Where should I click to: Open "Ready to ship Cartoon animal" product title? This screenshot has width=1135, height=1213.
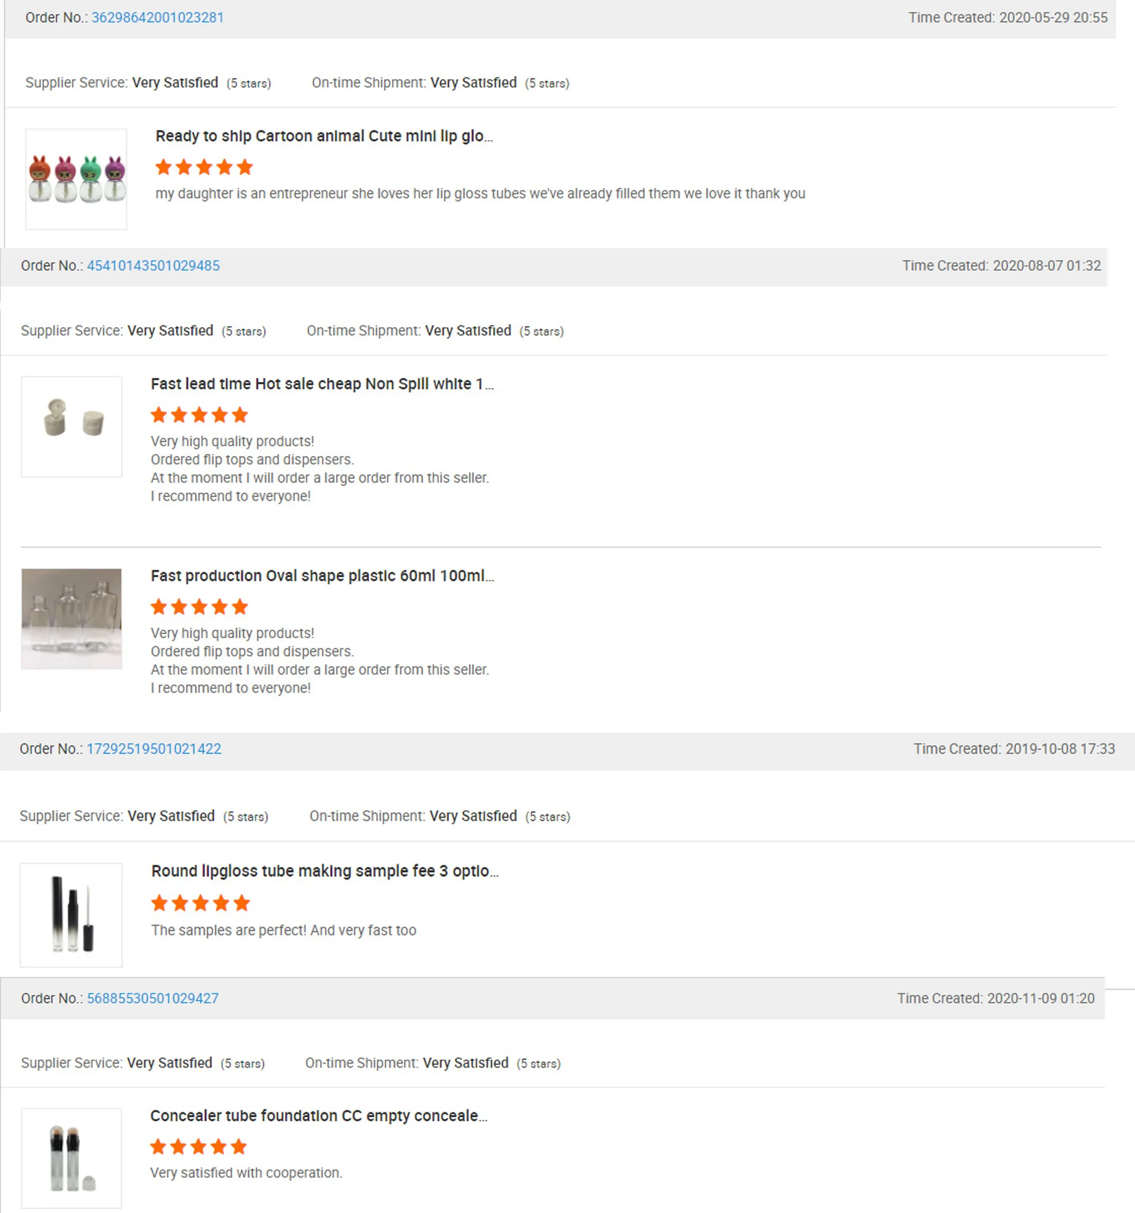(x=324, y=136)
